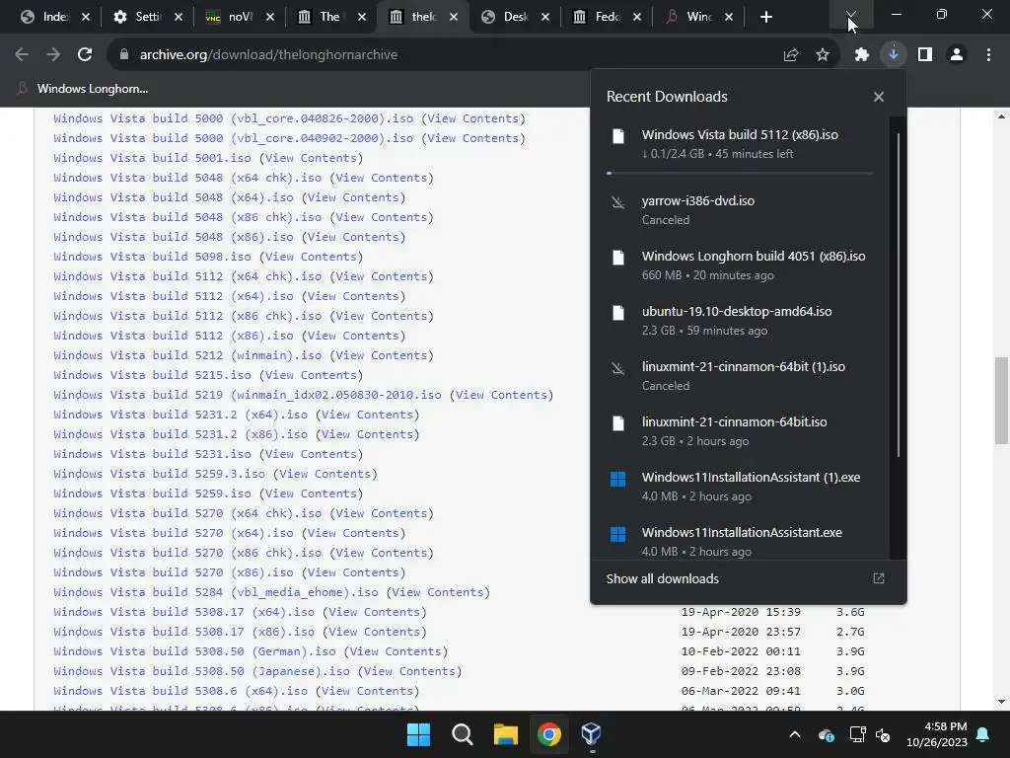Click the Recent Downloads scrollbar thumb
1010x758 pixels.
tap(898, 295)
